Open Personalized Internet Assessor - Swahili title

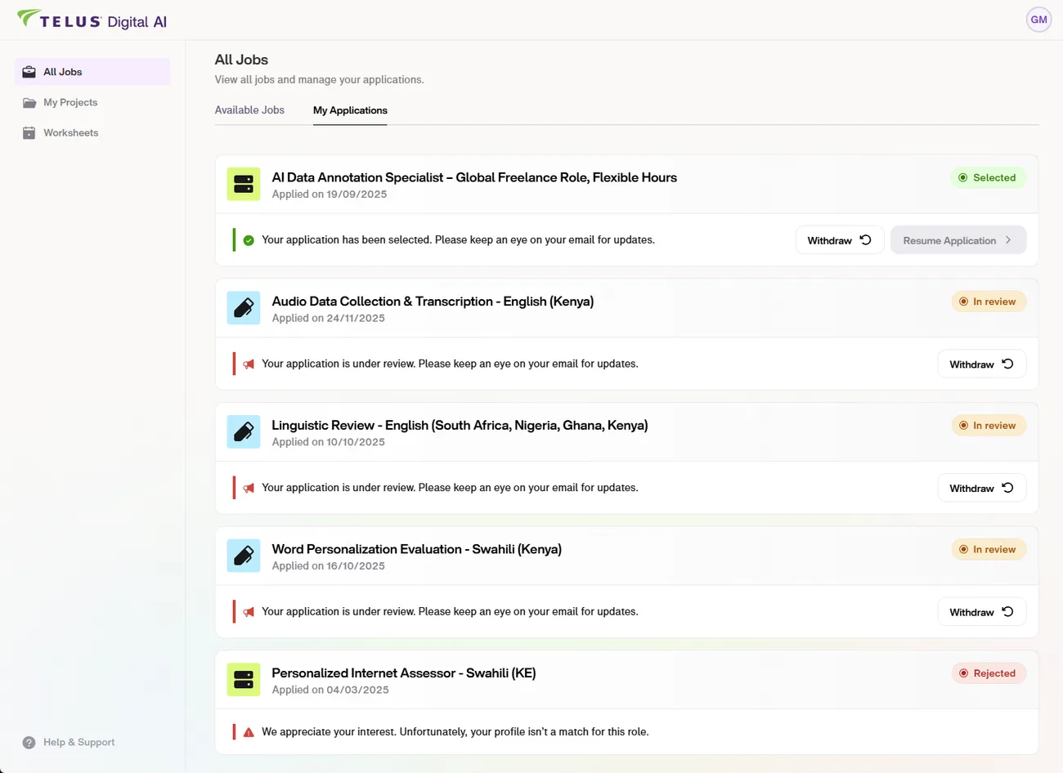pos(404,673)
